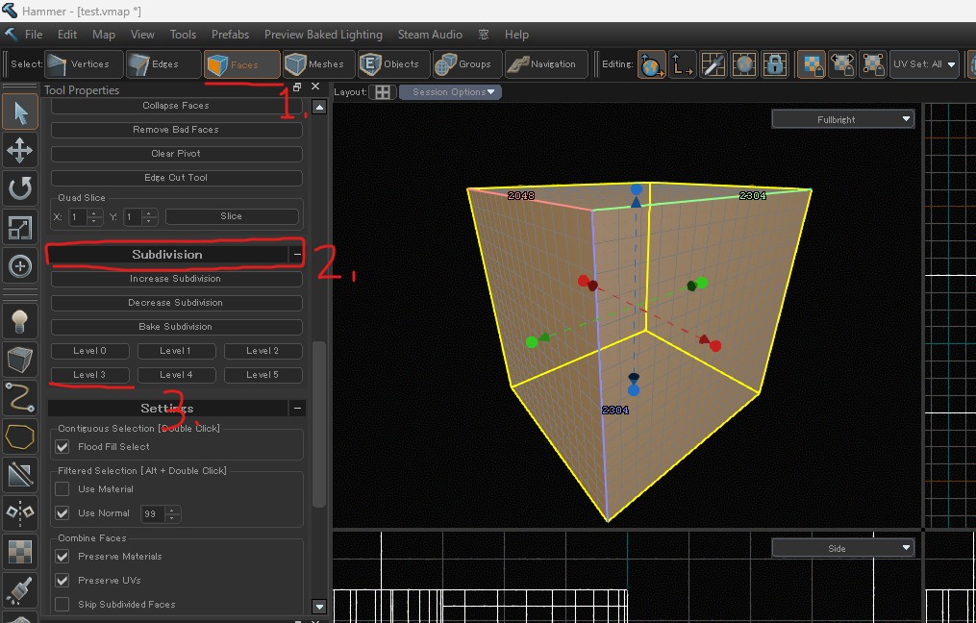Activate the Translate move tool in sidebar
The image size is (976, 623).
(20, 150)
